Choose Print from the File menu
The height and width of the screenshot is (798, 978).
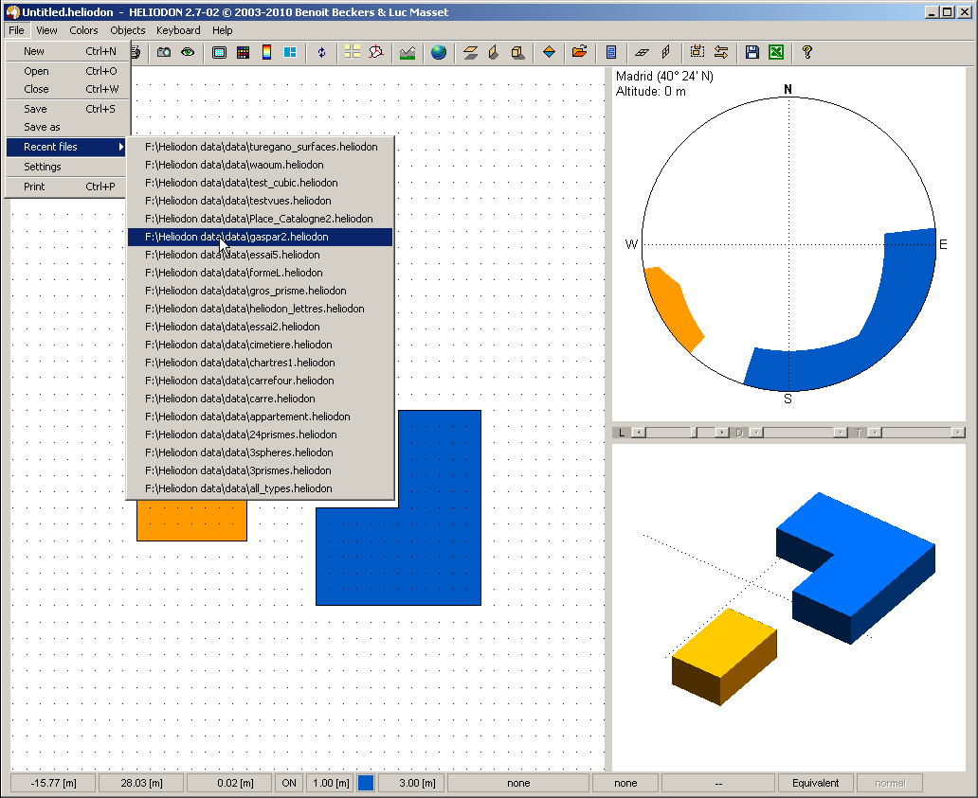(67, 186)
